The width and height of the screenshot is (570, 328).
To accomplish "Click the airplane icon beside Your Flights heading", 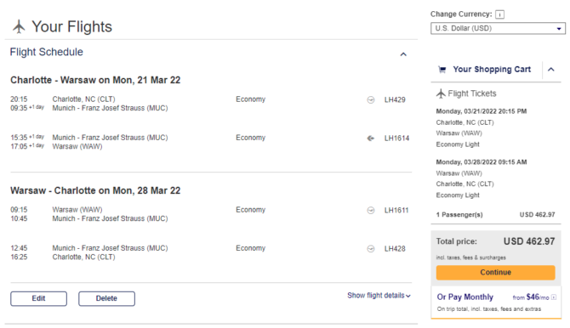I will (x=19, y=27).
